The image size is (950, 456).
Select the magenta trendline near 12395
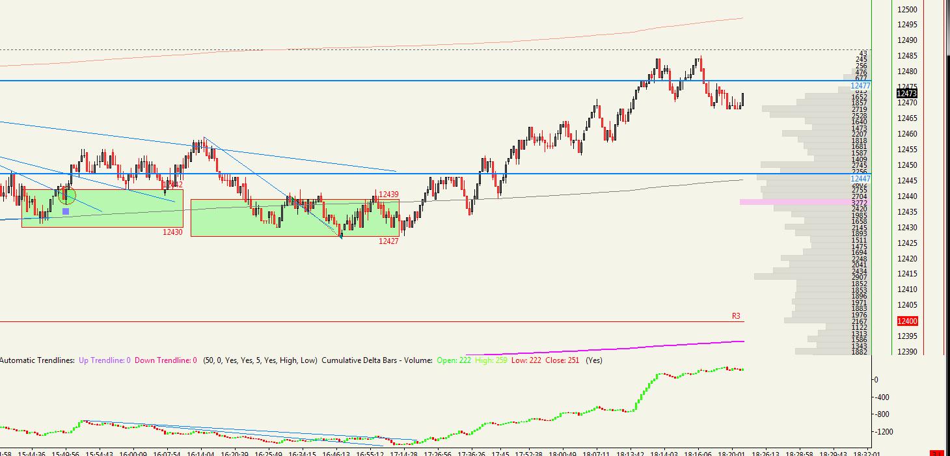click(605, 348)
